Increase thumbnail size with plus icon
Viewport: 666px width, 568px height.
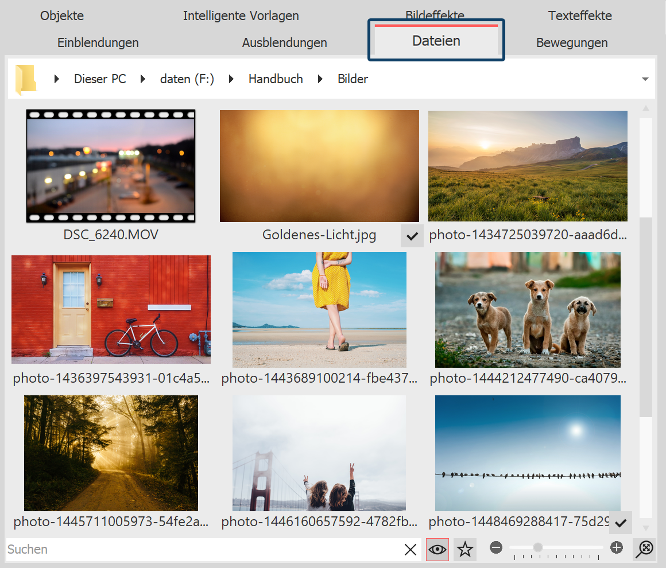coord(616,548)
